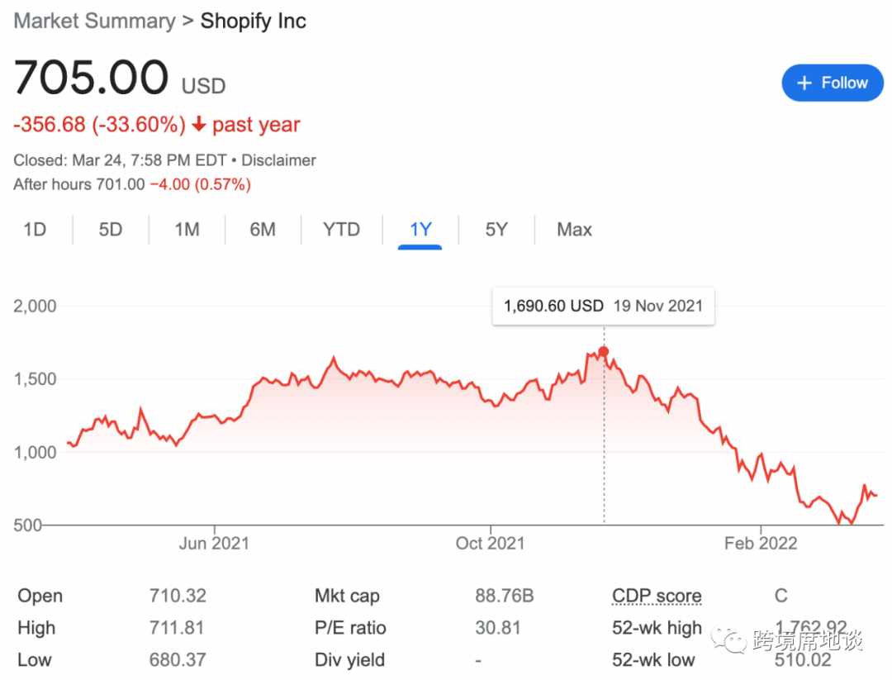The height and width of the screenshot is (680, 892).
Task: Switch to the 1M range tab
Action: 187,230
